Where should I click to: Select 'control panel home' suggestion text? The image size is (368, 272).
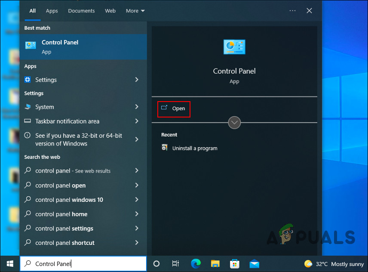tap(61, 214)
